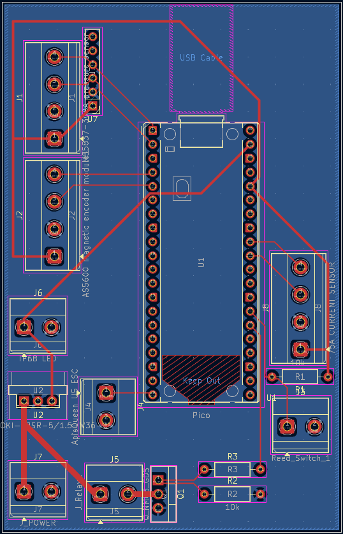Viewport: 343px width, 534px height.
Task: Select the 'IP68 LED' label
Action: [38, 359]
